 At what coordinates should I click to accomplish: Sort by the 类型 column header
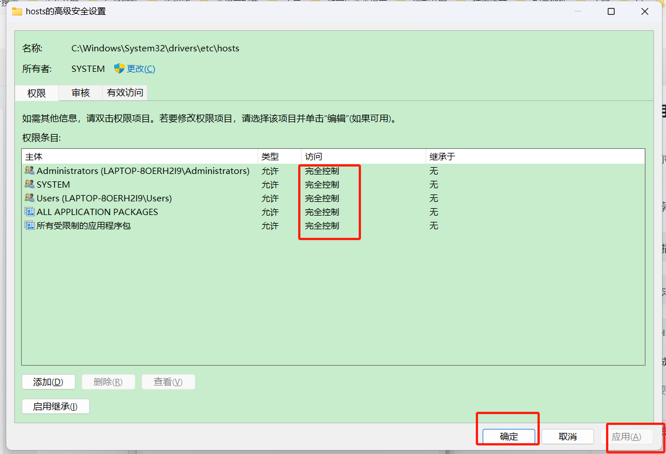[x=279, y=157]
